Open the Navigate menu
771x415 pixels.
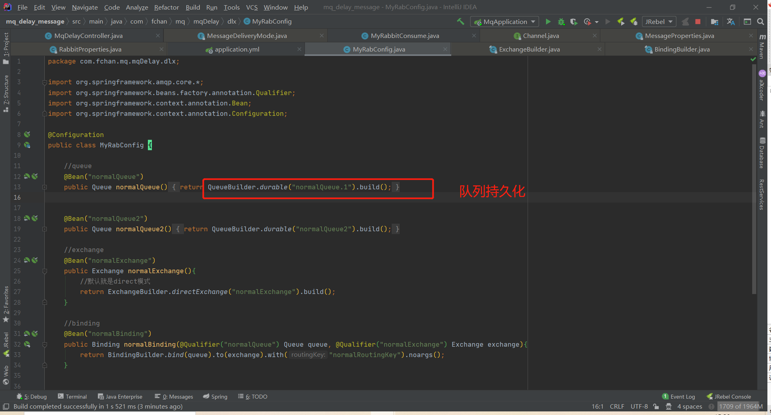[85, 7]
